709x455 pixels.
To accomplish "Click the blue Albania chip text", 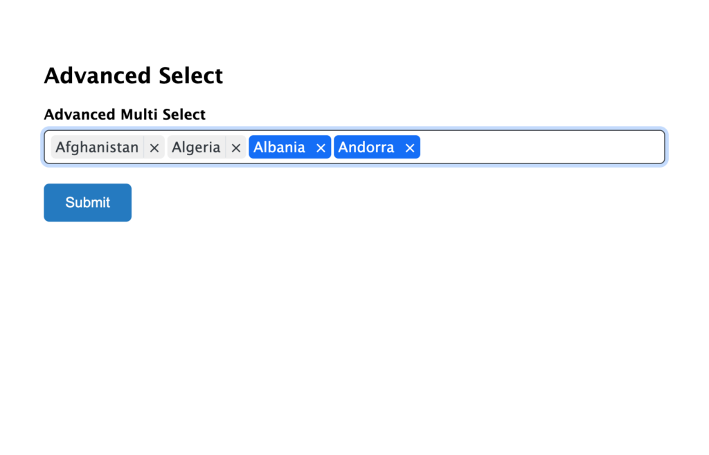I will (x=280, y=148).
